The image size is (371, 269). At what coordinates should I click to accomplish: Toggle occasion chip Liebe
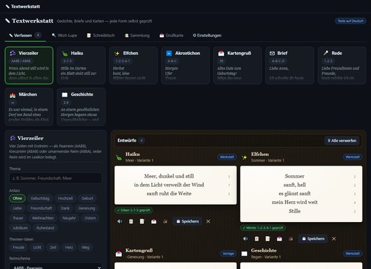(x=17, y=208)
